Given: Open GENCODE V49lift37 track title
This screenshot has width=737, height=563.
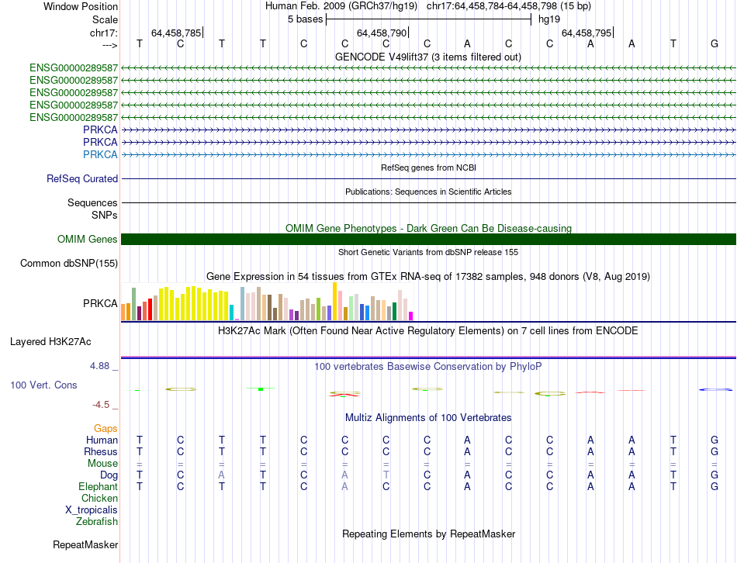Looking at the screenshot, I should pyautogui.click(x=427, y=57).
